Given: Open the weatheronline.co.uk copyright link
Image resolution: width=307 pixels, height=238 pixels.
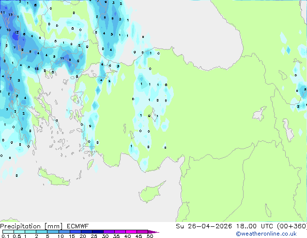Looking at the screenshot, I should click(x=266, y=234).
